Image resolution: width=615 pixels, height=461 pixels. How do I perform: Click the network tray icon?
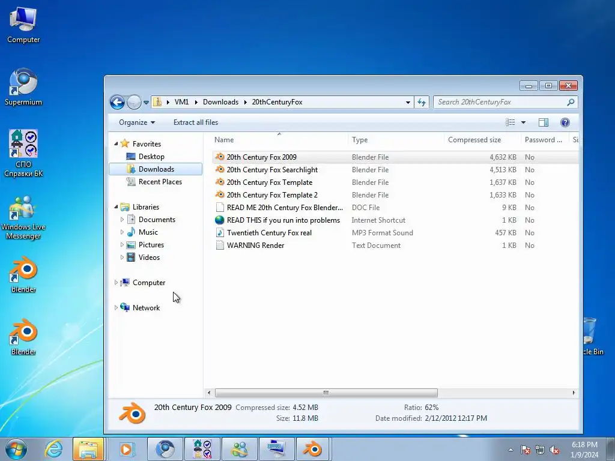click(x=540, y=450)
